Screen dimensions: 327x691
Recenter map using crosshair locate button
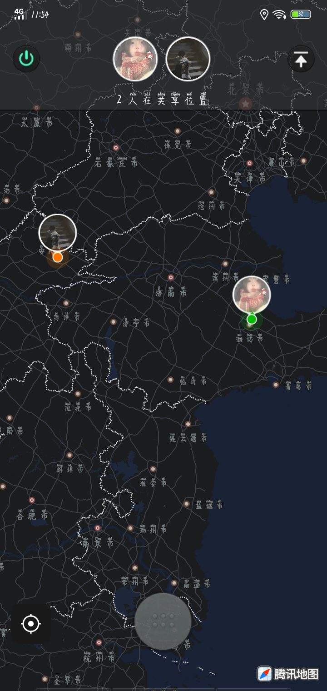click(31, 624)
